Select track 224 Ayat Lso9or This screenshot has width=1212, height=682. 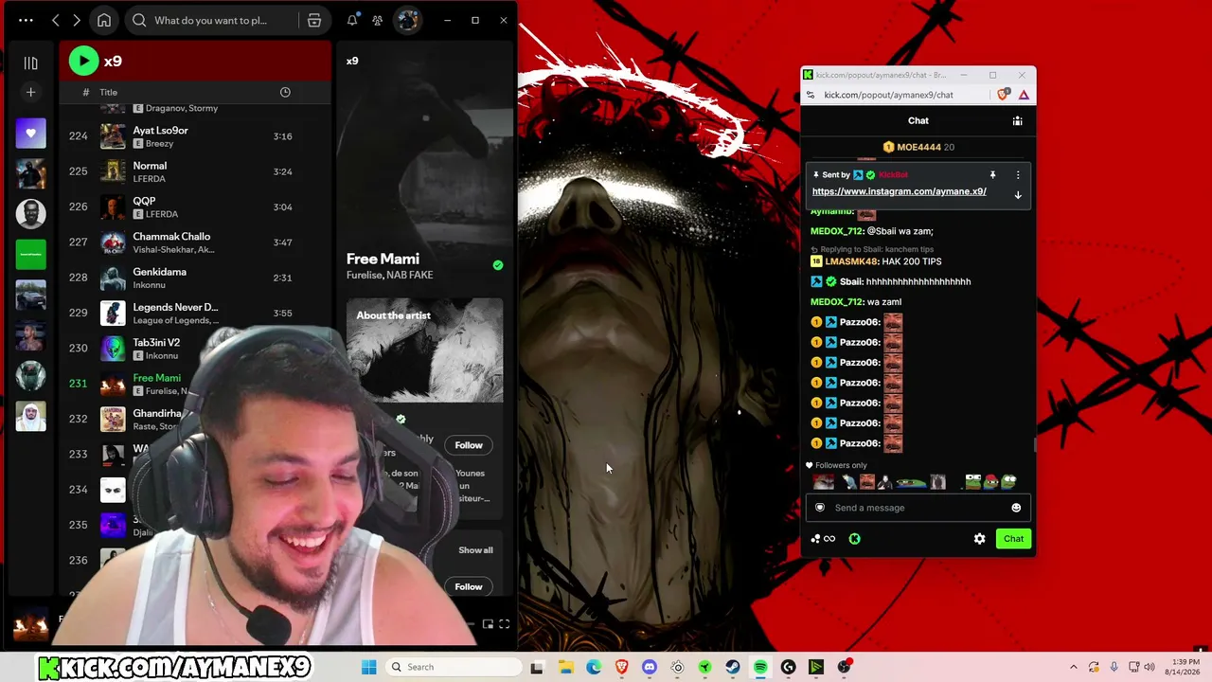click(196, 136)
